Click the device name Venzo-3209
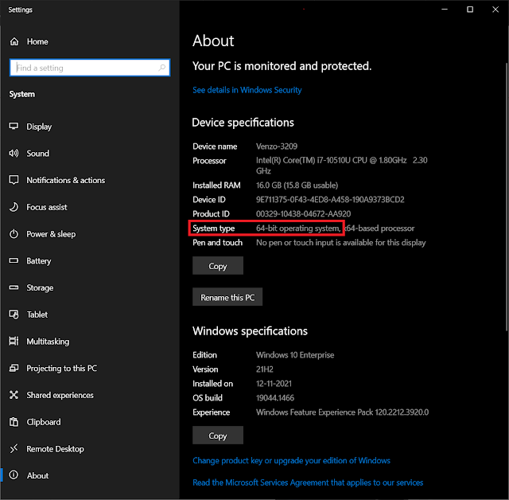509x500 pixels. (x=277, y=146)
